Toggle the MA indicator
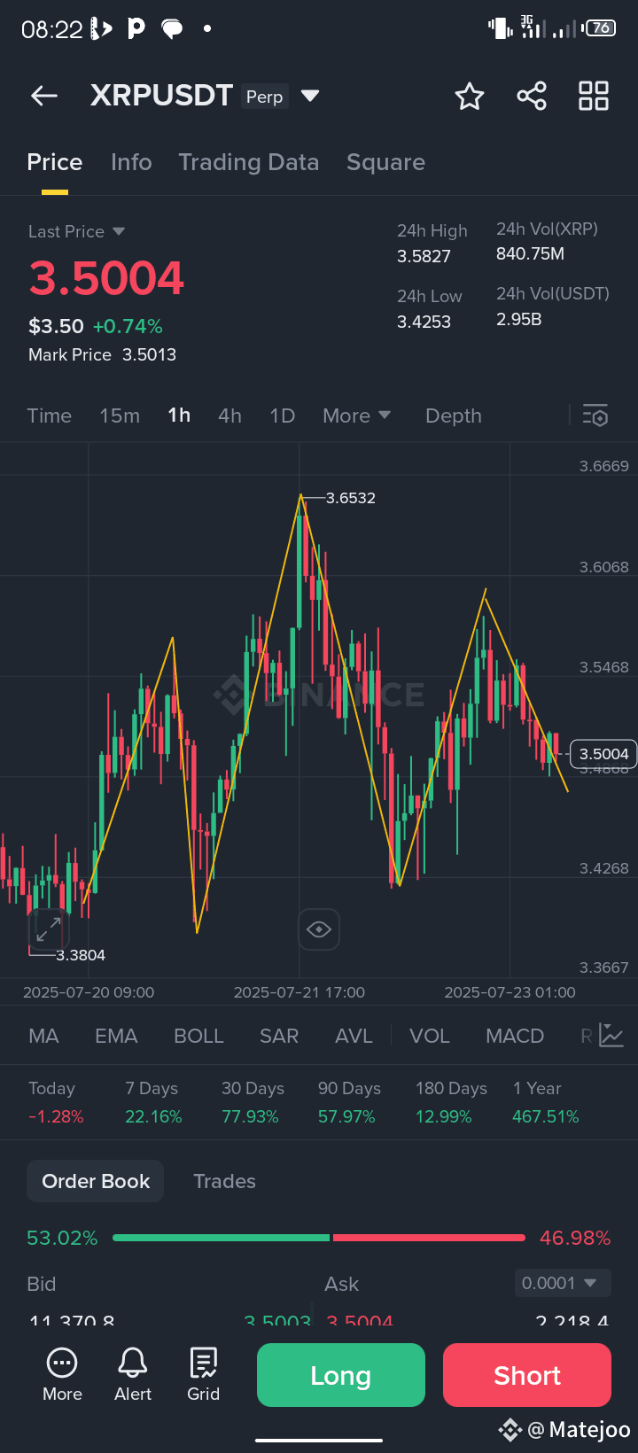This screenshot has width=638, height=1453. pyautogui.click(x=43, y=1036)
